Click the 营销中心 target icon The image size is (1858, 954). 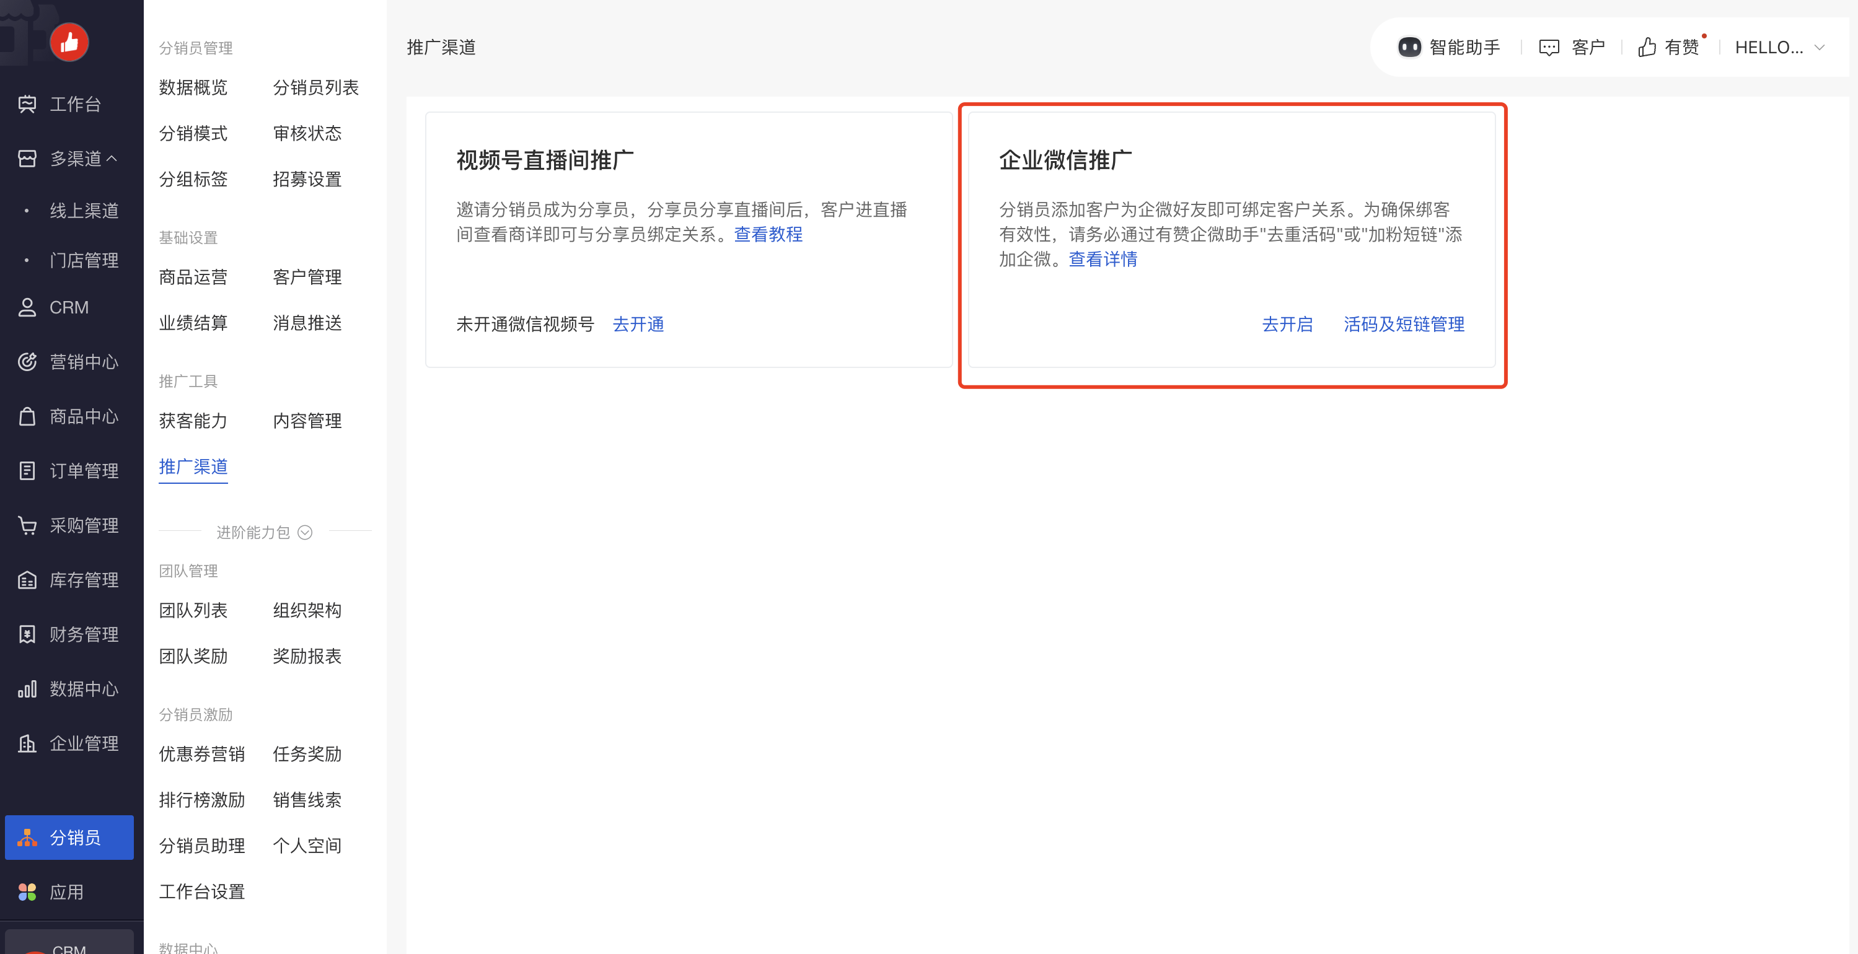coord(27,362)
